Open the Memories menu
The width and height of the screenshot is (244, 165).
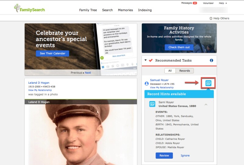pyautogui.click(x=125, y=10)
